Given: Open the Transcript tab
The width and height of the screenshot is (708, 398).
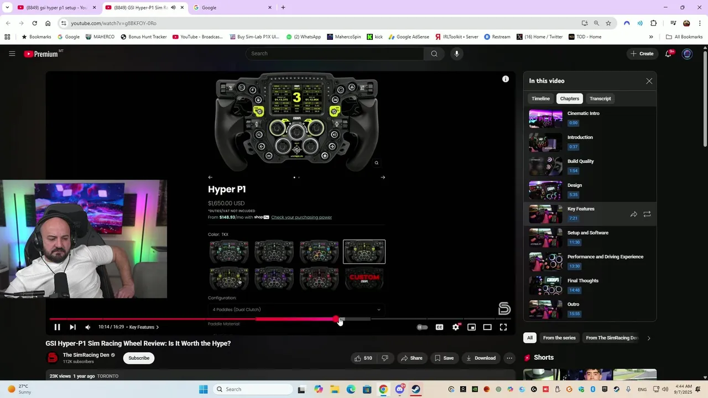Looking at the screenshot, I should point(600,98).
